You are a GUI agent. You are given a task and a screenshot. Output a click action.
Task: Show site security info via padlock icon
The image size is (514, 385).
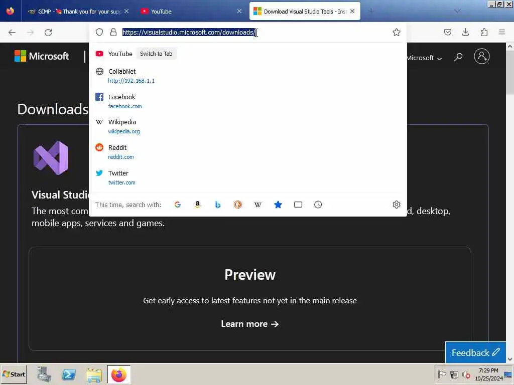(113, 32)
